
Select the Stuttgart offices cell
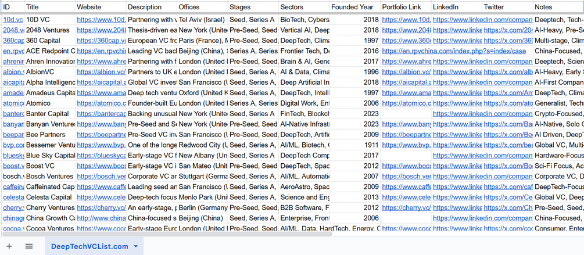(203, 176)
